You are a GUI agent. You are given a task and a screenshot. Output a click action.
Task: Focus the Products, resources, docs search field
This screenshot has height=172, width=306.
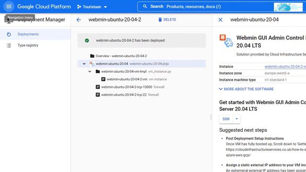coord(205,7)
